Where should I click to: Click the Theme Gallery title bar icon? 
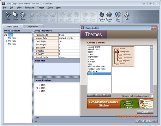(x=82, y=28)
